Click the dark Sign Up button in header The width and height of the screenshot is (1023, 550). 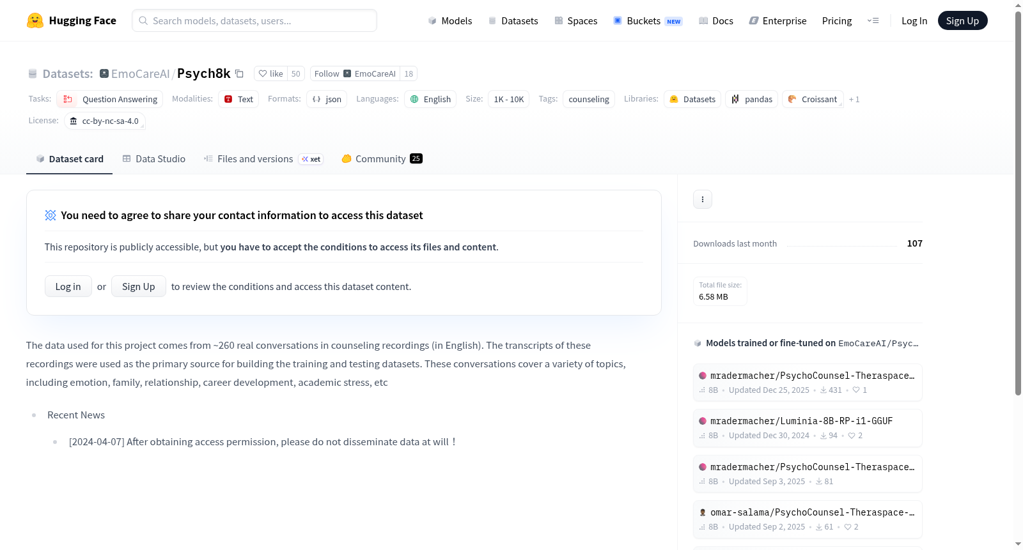(x=962, y=20)
